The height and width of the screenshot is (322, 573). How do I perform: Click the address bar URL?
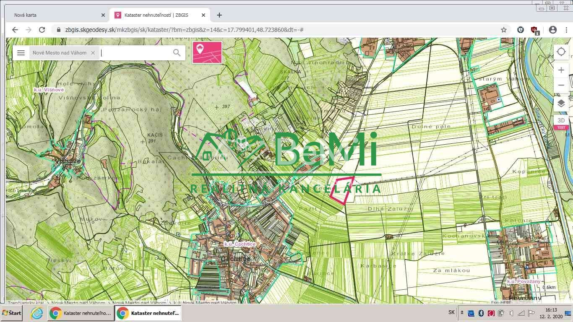click(x=184, y=30)
